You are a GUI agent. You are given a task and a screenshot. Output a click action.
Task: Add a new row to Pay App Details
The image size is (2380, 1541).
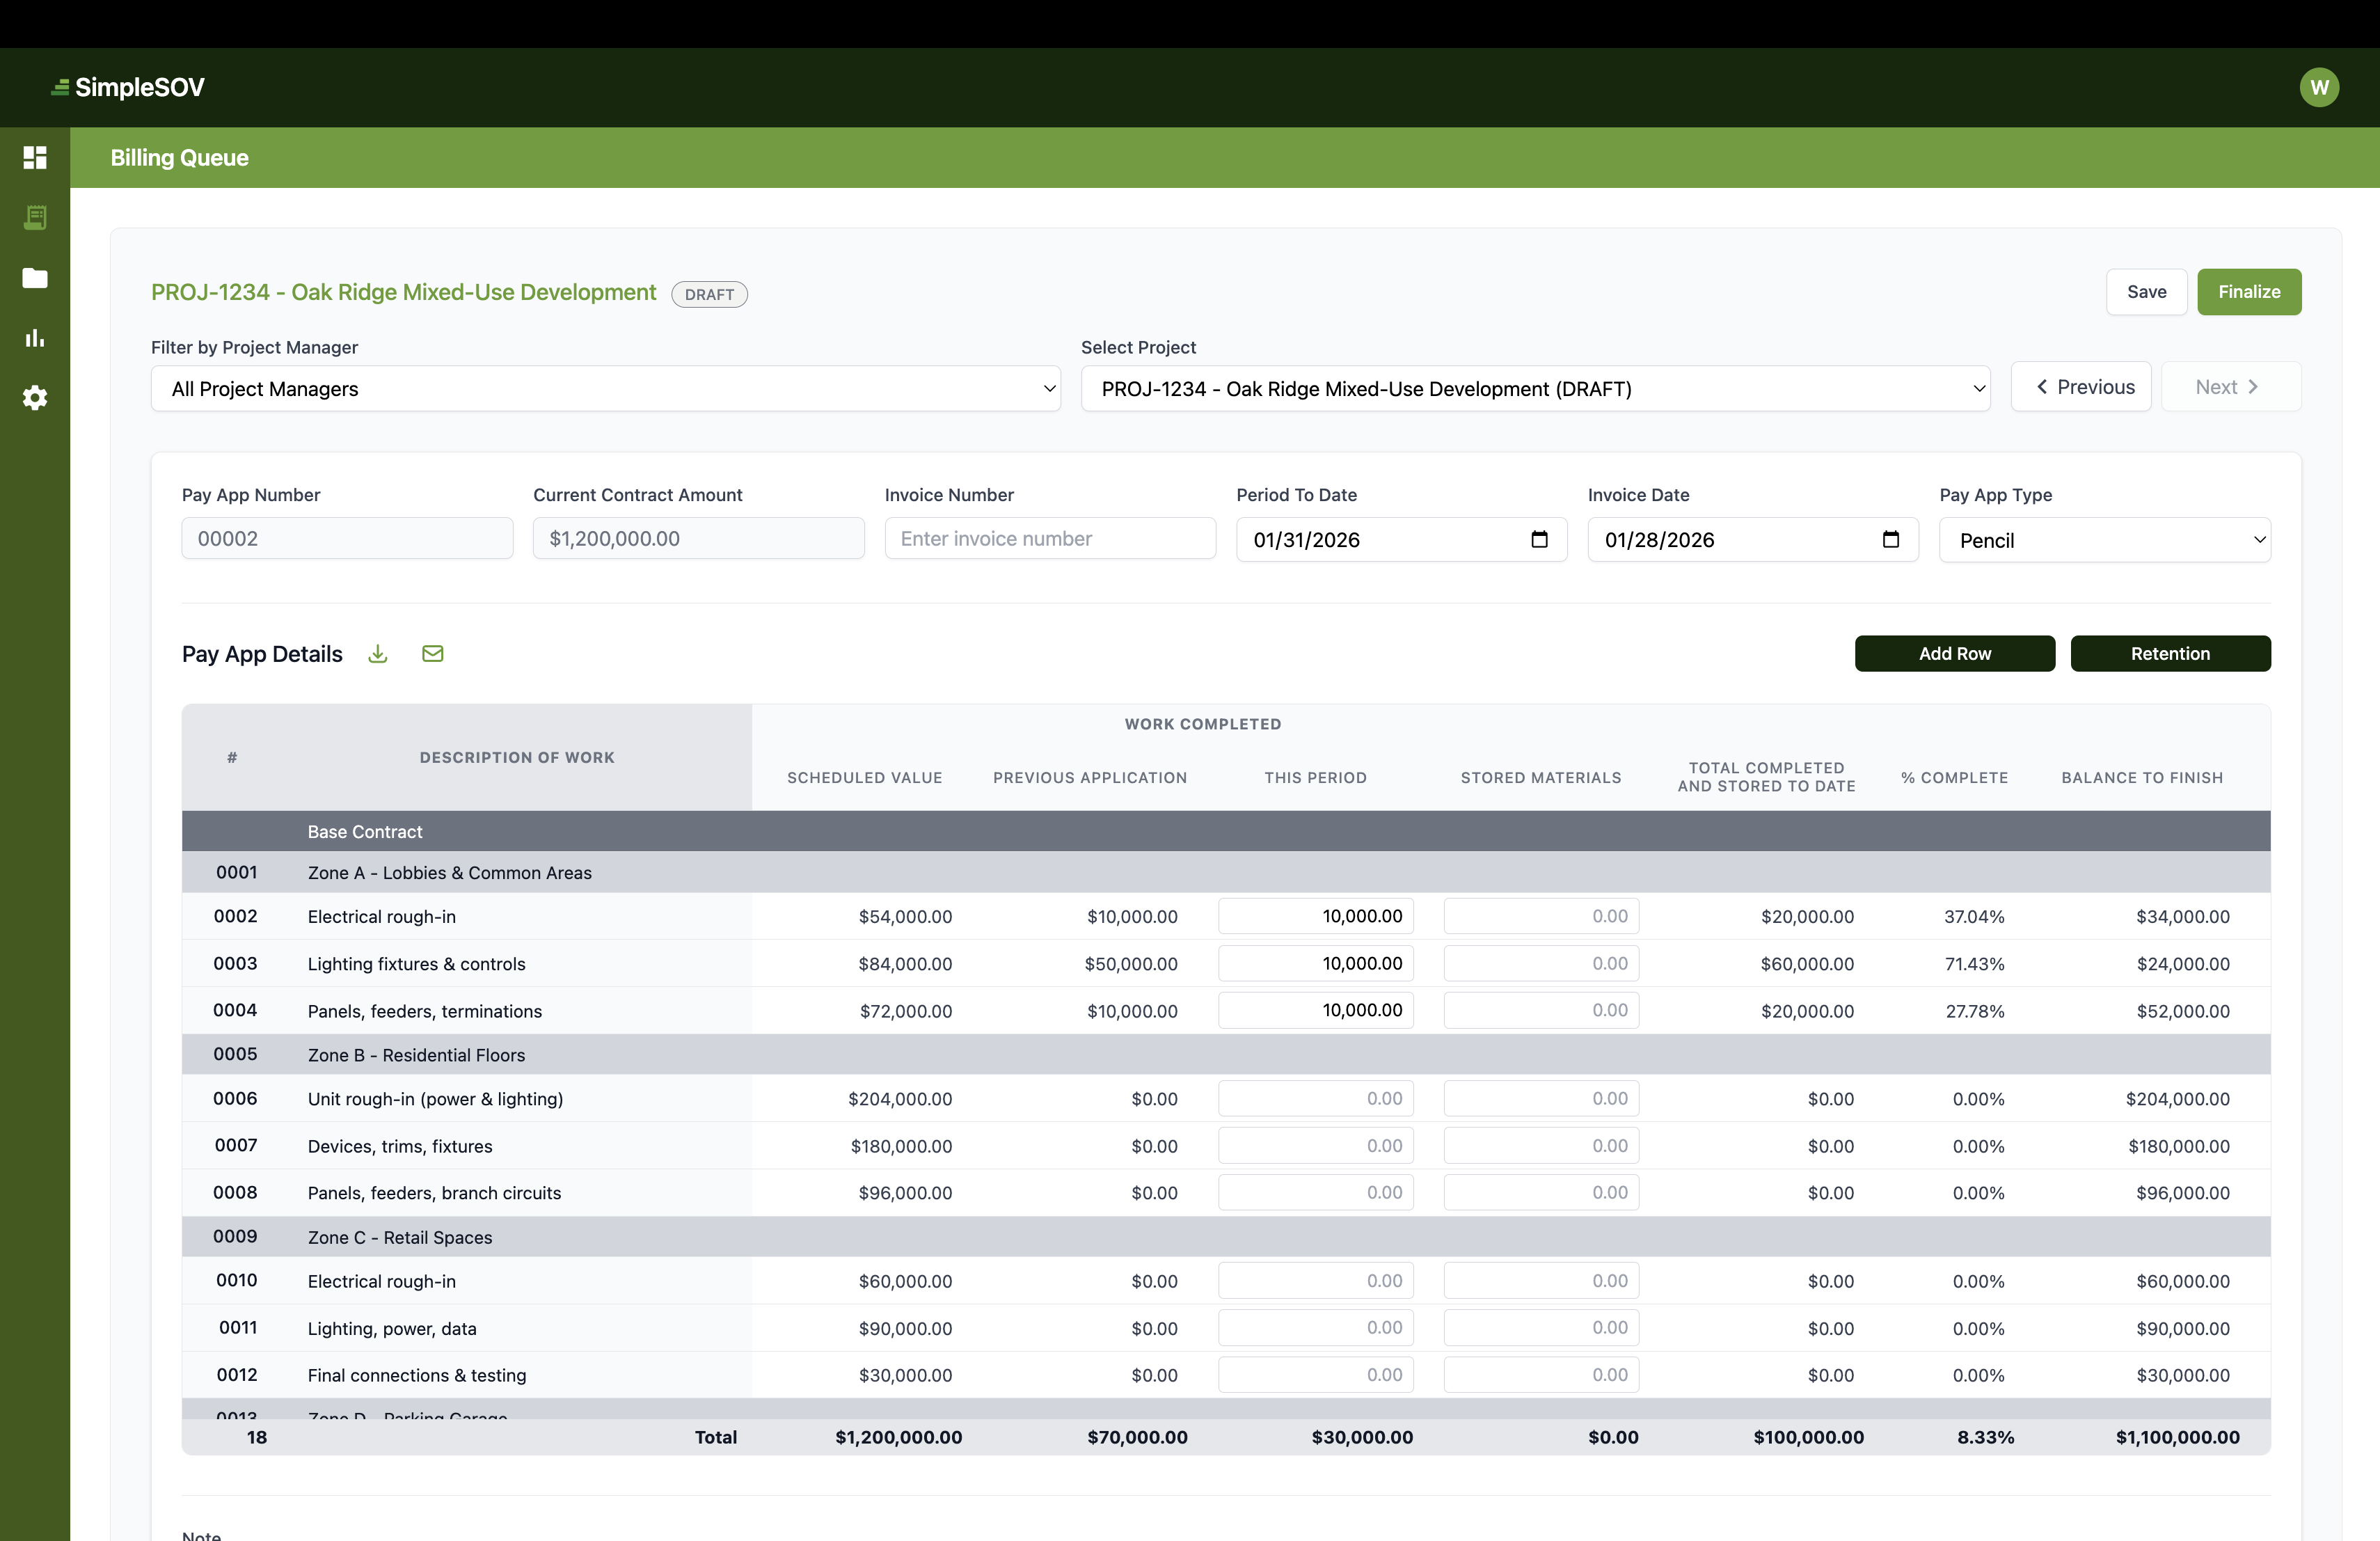click(x=1955, y=653)
